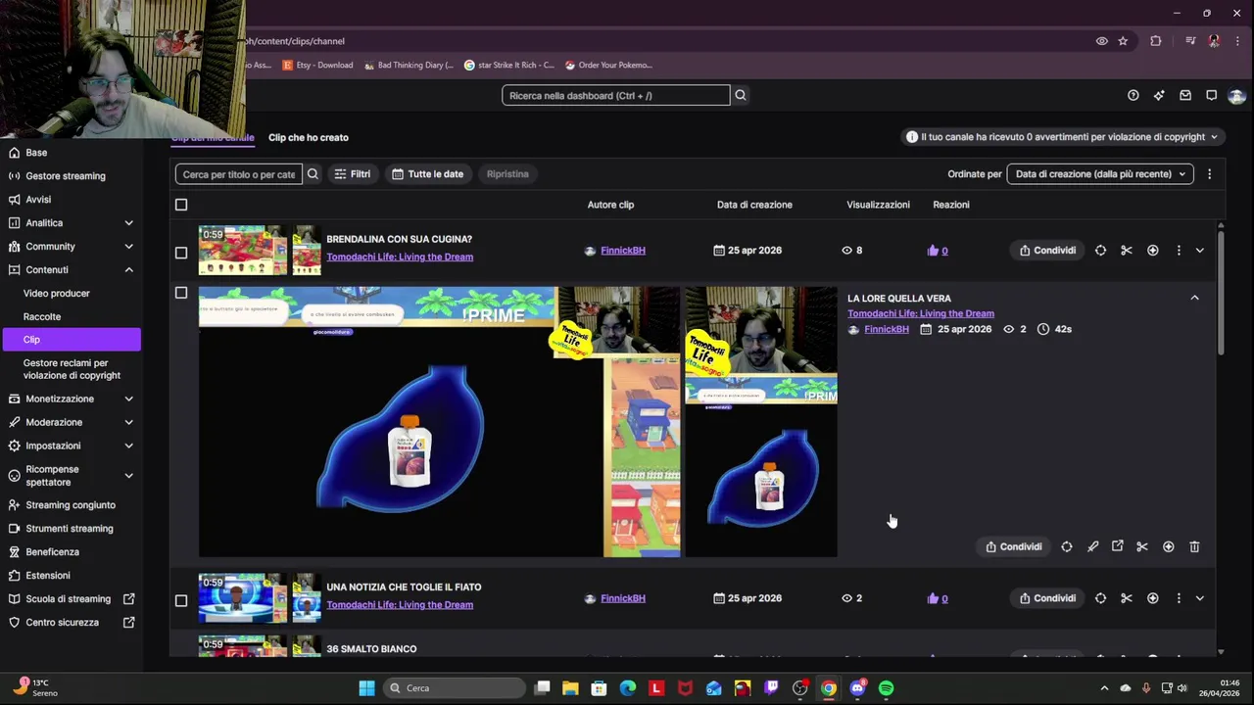Click the plus-circle icon for BRENDALINA clip
Viewport: 1254px width, 705px height.
click(x=1153, y=251)
